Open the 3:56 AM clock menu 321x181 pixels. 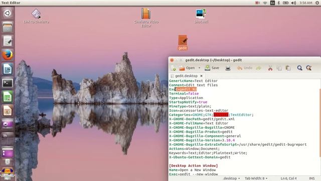(x=305, y=3)
